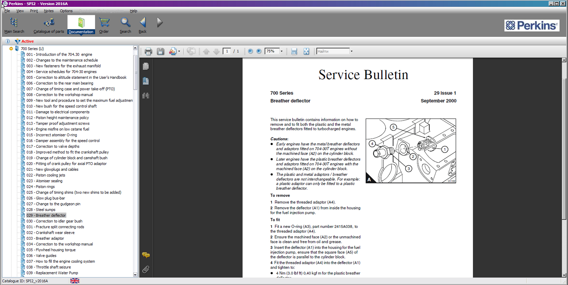Open the 75% zoom level dropdown

click(x=281, y=51)
